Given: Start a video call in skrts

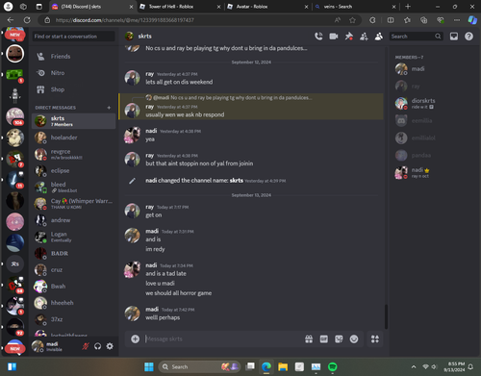Looking at the screenshot, I should (x=334, y=37).
